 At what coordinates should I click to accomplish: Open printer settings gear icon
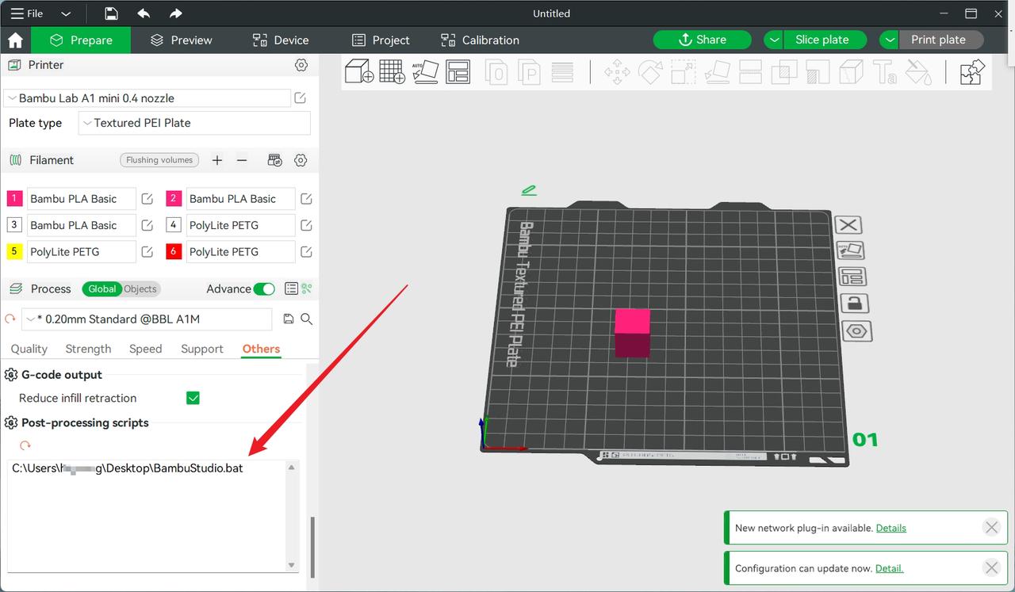[x=301, y=65]
